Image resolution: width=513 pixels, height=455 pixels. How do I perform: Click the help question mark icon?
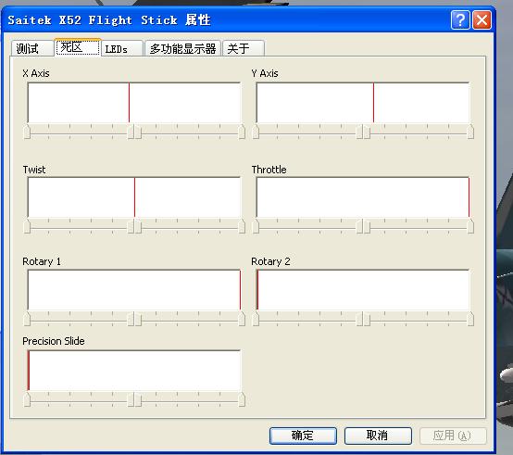(460, 20)
